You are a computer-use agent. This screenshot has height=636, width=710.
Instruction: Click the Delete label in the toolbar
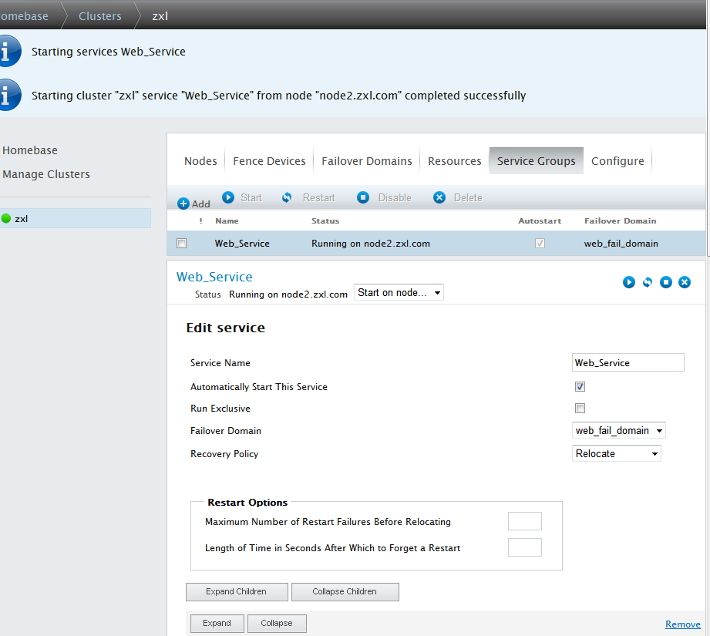click(468, 198)
